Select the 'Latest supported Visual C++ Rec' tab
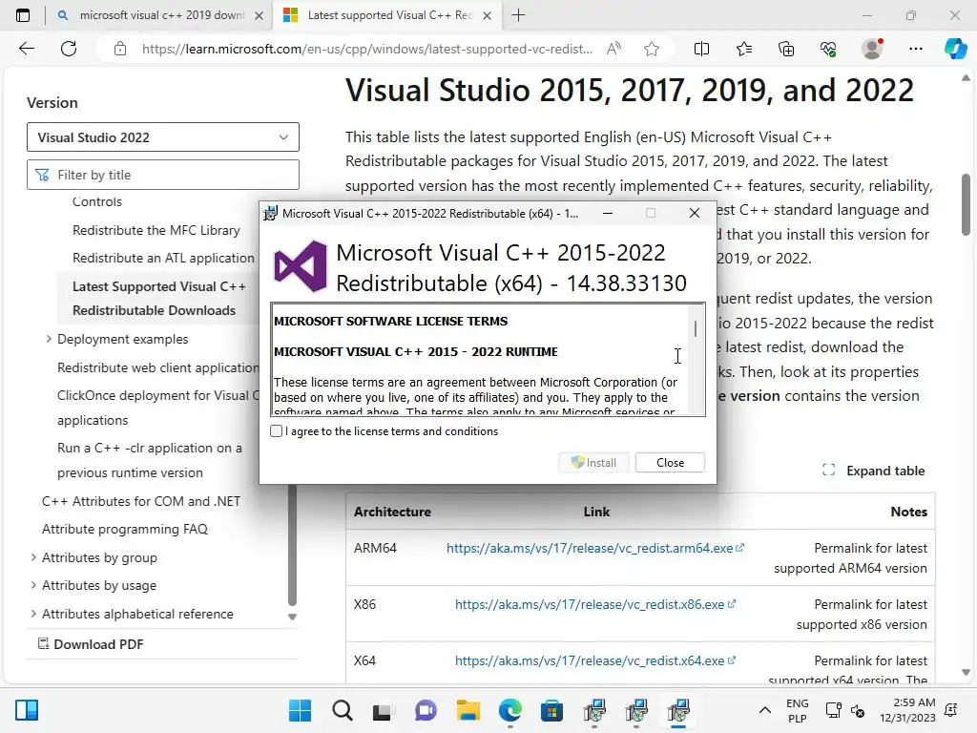Viewport: 977px width, 733px height. (386, 15)
